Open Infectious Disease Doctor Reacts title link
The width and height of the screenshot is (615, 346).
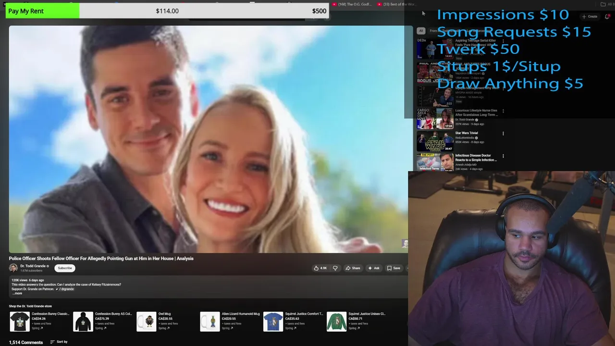coord(476,158)
